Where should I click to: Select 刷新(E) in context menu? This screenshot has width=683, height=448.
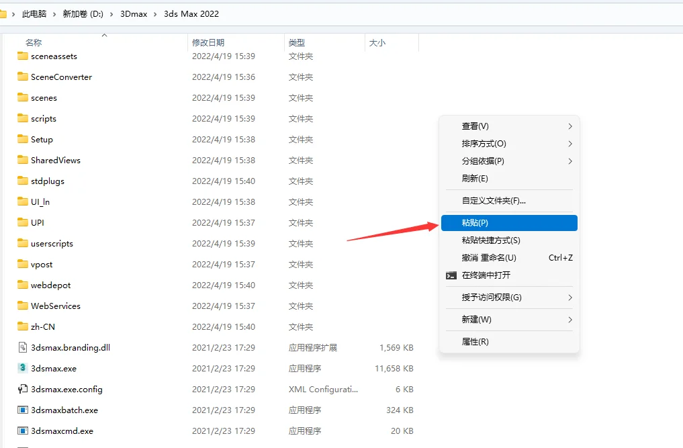(x=509, y=178)
